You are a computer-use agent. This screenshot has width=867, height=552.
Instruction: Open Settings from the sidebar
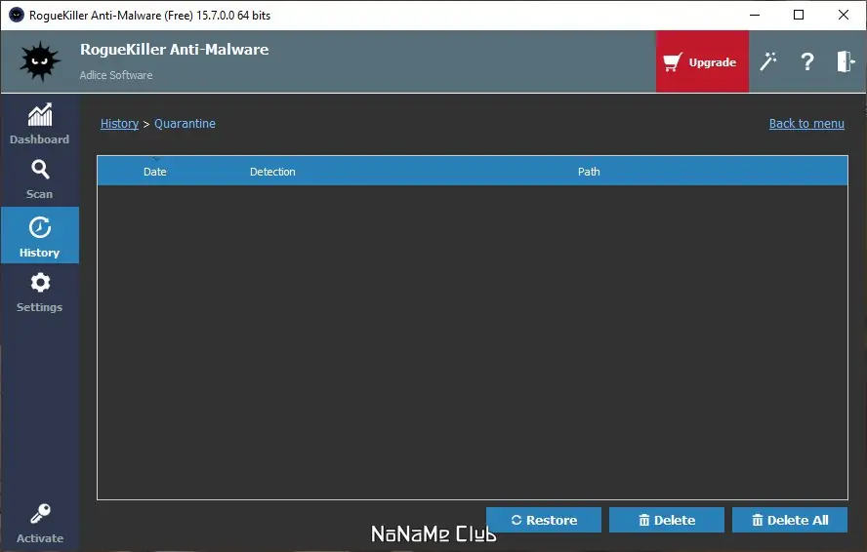click(x=39, y=292)
